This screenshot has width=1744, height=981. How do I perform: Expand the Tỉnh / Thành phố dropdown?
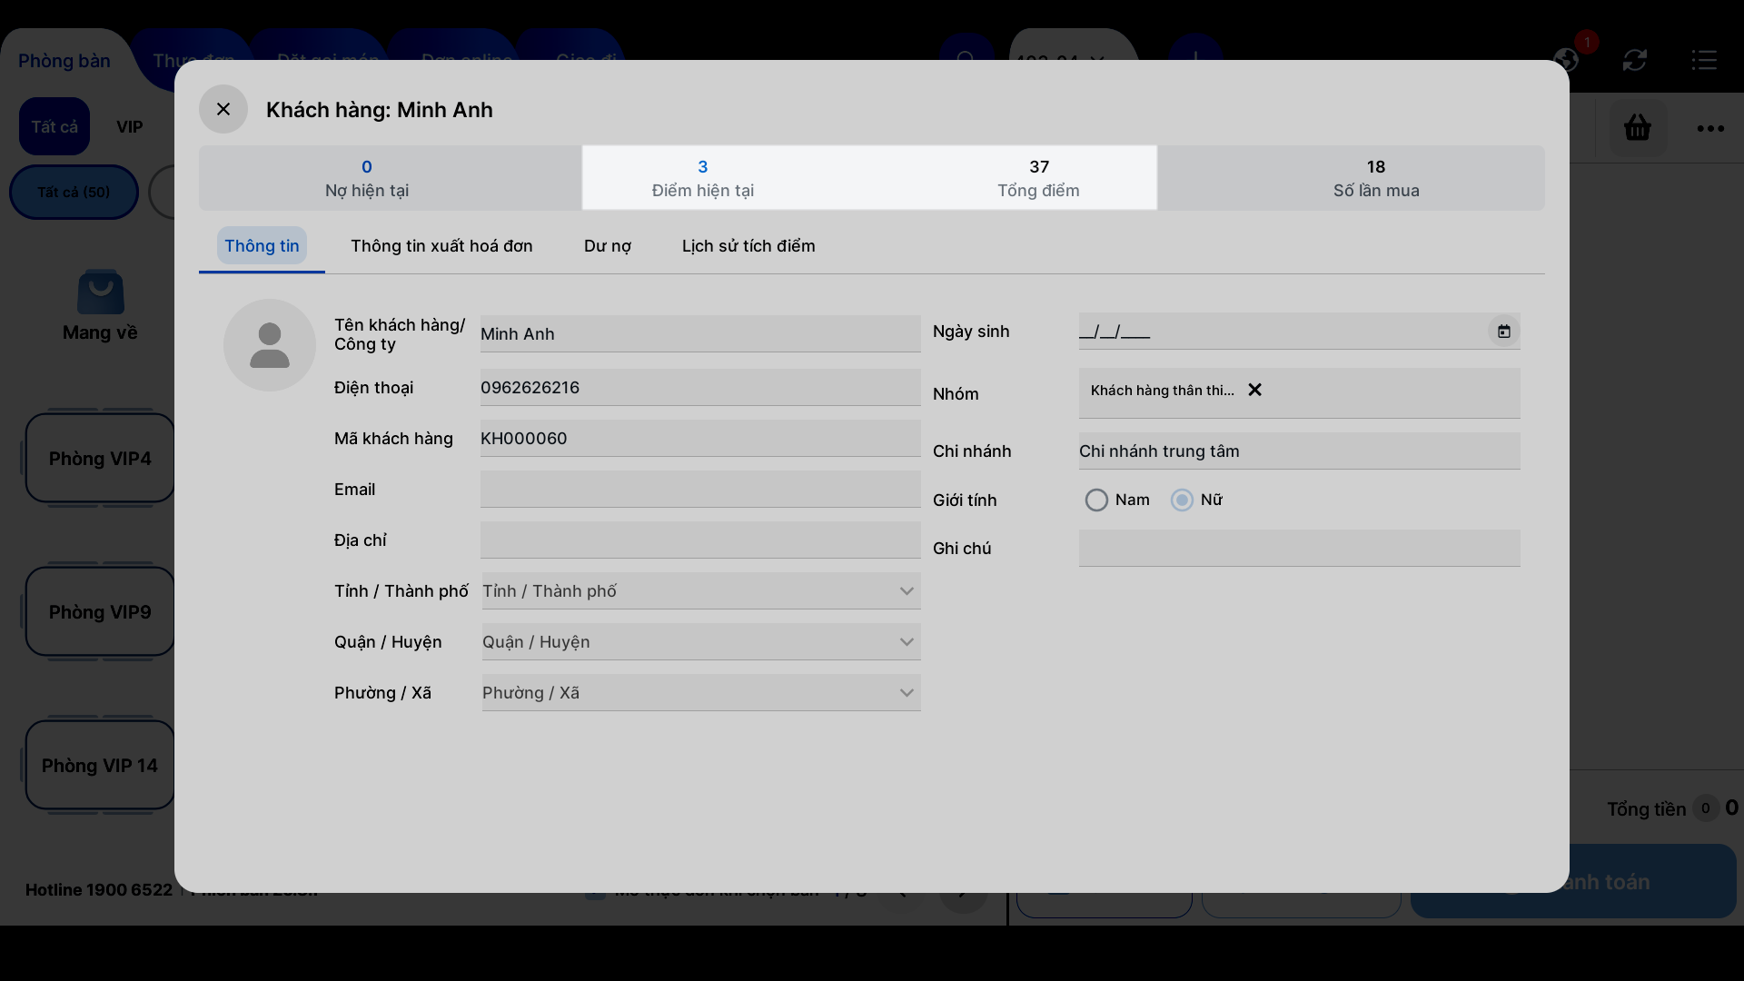tap(700, 591)
